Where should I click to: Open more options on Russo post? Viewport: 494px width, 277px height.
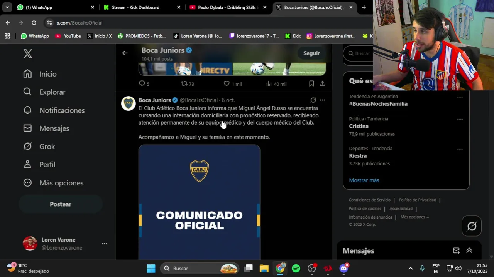[322, 100]
